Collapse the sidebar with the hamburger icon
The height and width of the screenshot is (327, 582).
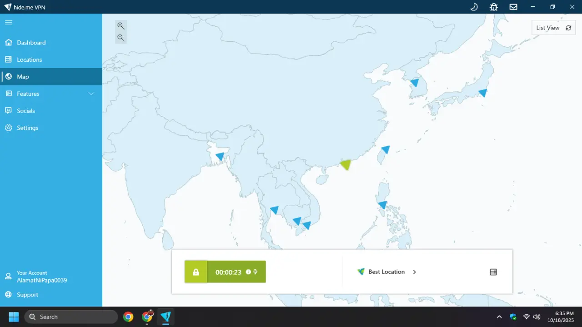click(8, 22)
